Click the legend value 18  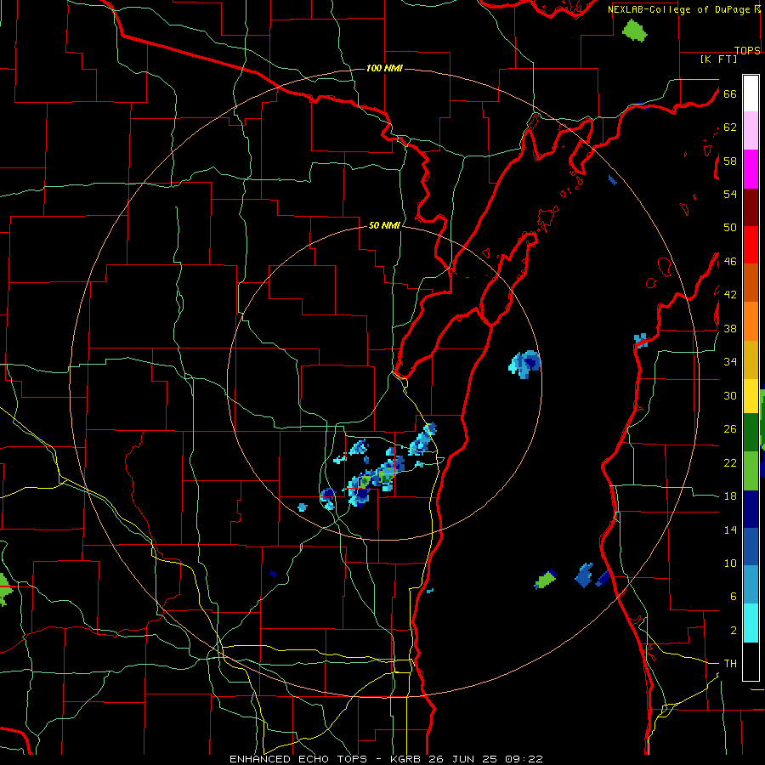point(730,496)
